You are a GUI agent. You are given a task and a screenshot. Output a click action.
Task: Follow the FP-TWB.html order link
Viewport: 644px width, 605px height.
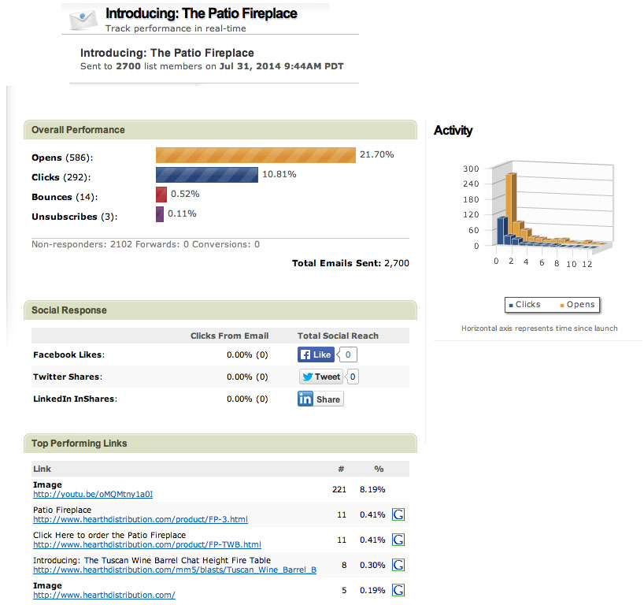pos(146,544)
